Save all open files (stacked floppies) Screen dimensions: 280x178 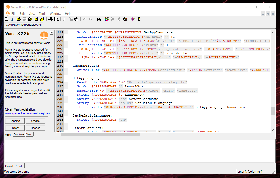coord(30,19)
